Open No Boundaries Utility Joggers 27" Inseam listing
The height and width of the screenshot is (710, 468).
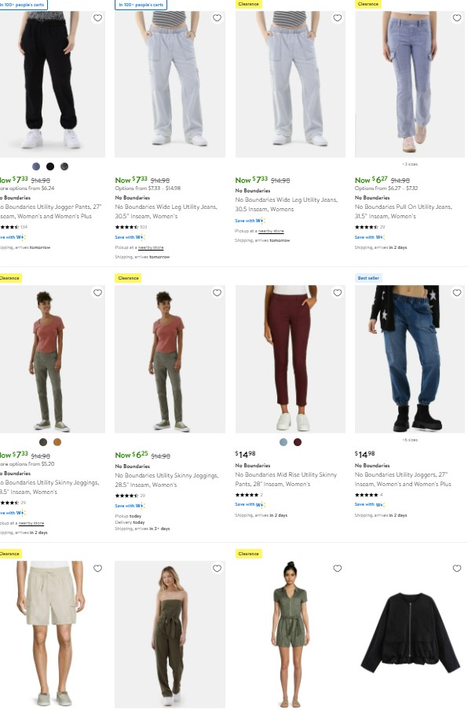[403, 479]
